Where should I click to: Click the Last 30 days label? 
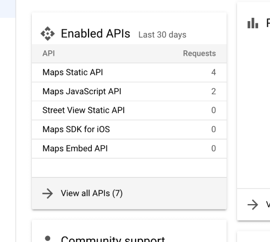[163, 35]
